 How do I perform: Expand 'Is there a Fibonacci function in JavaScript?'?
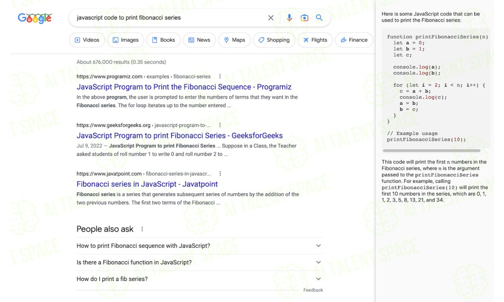(200, 262)
